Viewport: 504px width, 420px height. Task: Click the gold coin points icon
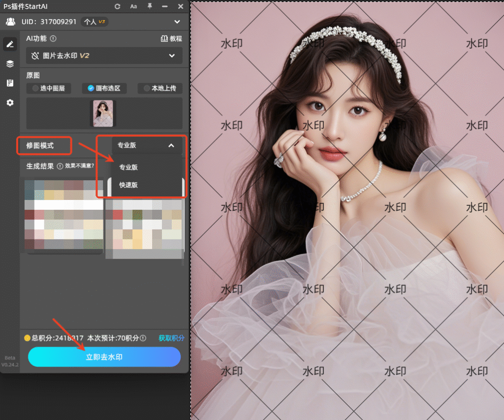(x=28, y=338)
